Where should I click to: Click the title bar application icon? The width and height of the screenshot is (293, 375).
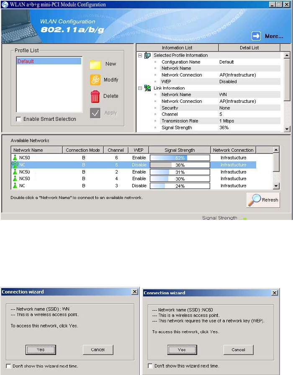point(5,5)
